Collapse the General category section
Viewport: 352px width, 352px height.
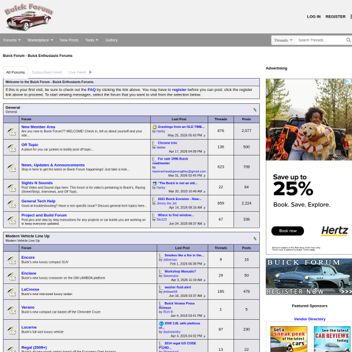[255, 110]
